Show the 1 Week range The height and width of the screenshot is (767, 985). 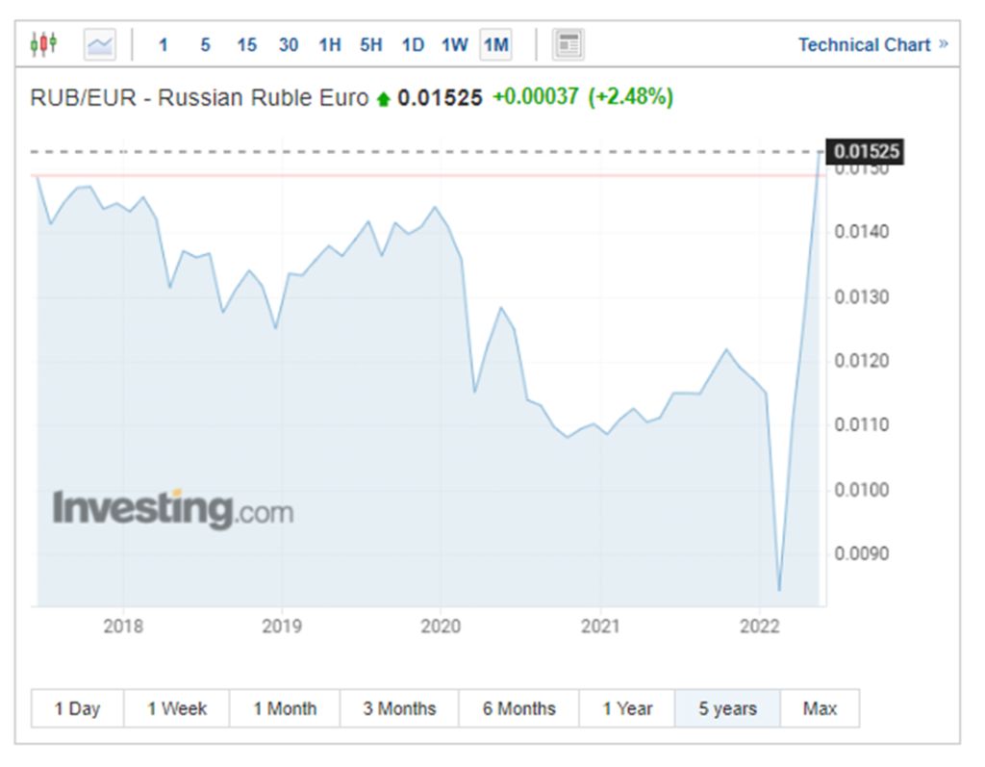[x=177, y=709]
